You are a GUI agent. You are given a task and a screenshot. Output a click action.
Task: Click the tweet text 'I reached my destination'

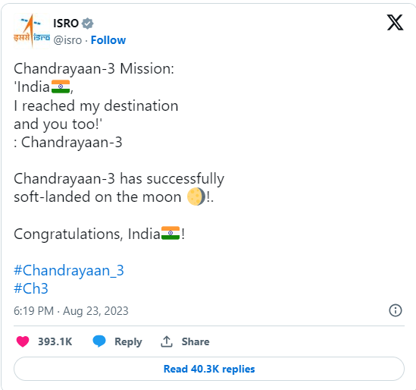[95, 105]
